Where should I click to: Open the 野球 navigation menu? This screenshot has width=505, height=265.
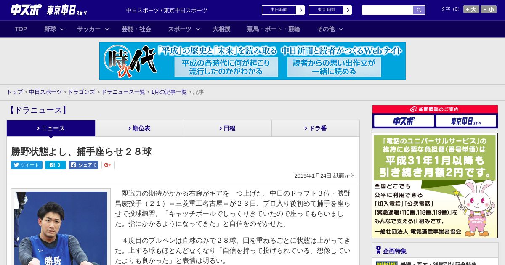pos(50,29)
